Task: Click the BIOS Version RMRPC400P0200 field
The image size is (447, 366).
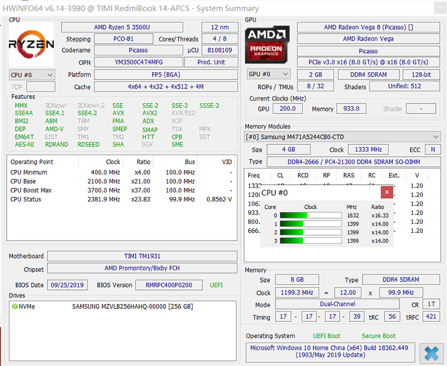Action: [169, 285]
